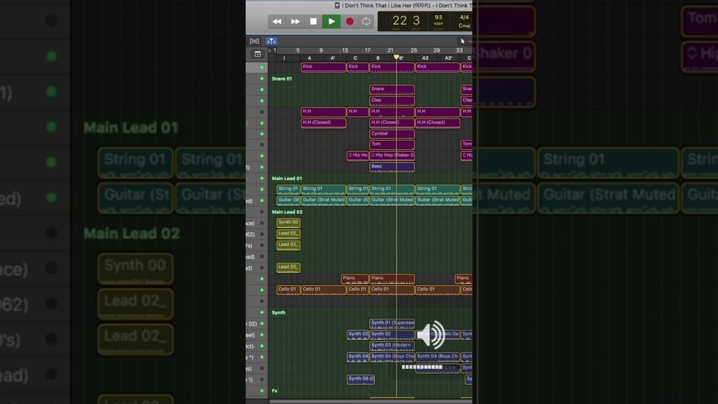This screenshot has height=404, width=718.
Task: Select the Synth track group header
Action: pyautogui.click(x=279, y=313)
